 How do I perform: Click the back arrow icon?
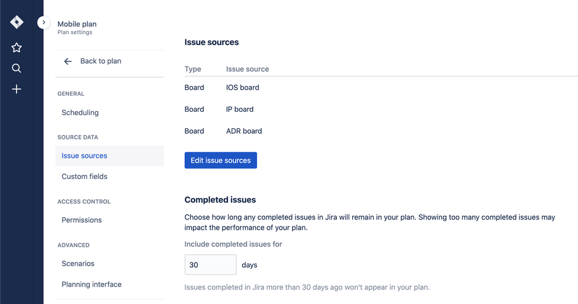click(x=68, y=61)
